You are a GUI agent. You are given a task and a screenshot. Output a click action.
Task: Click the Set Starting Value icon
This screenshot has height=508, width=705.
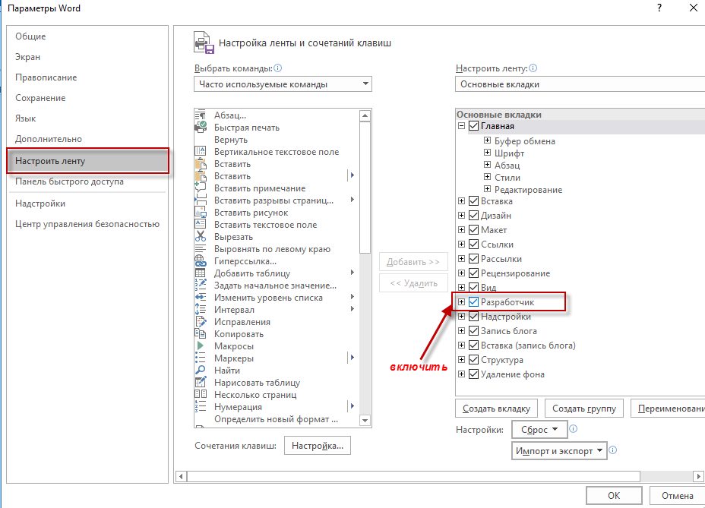click(x=200, y=285)
